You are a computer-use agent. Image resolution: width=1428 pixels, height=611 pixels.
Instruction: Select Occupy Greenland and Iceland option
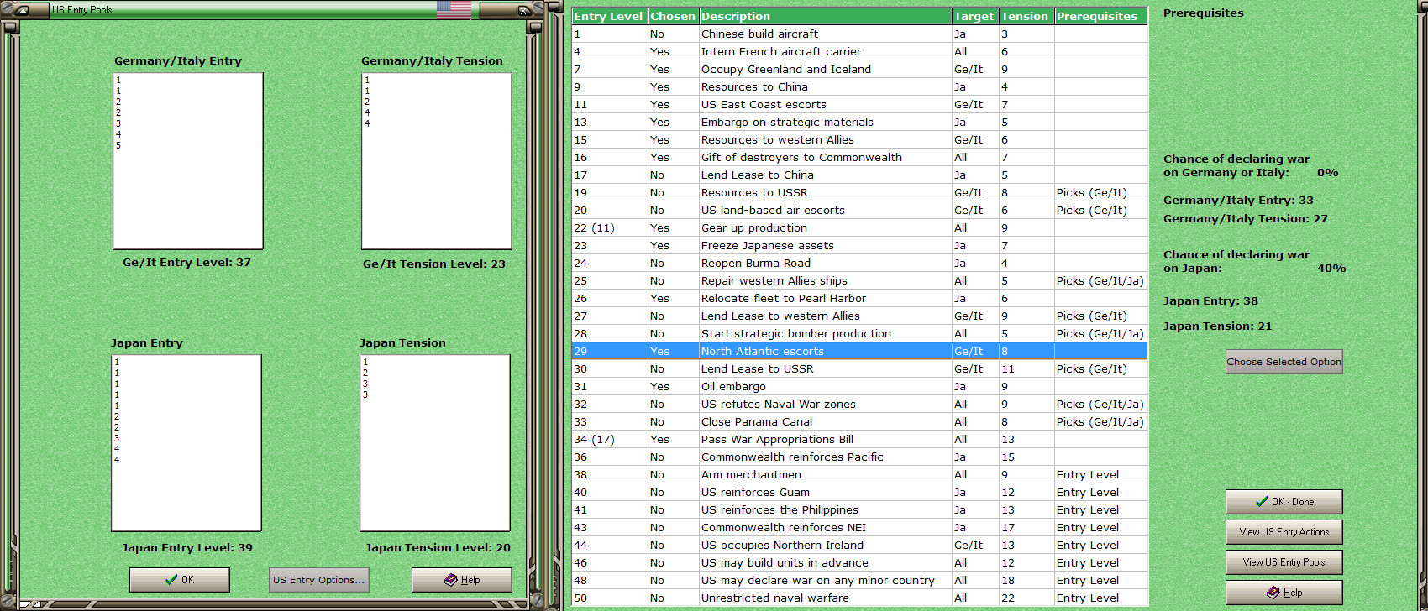click(x=859, y=69)
